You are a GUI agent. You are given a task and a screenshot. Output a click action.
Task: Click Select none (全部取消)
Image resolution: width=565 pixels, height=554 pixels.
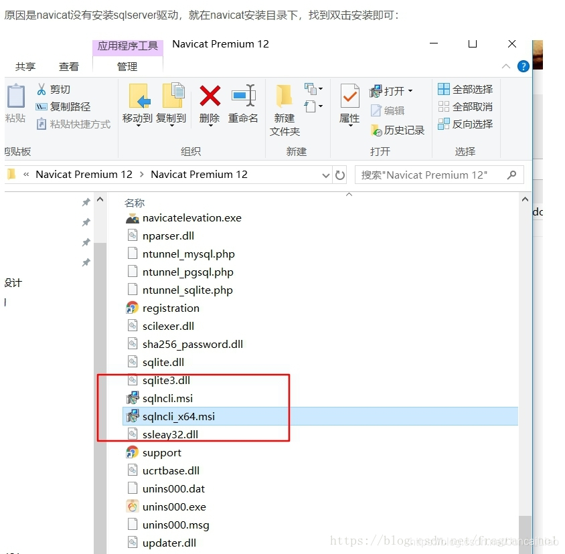[x=465, y=106]
